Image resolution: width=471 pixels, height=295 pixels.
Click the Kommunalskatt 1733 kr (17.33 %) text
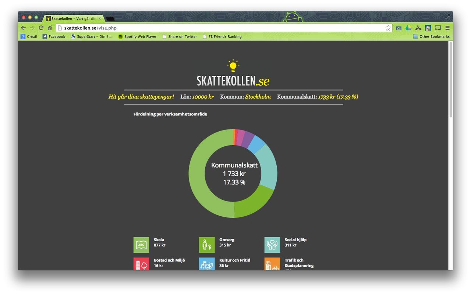pyautogui.click(x=318, y=97)
